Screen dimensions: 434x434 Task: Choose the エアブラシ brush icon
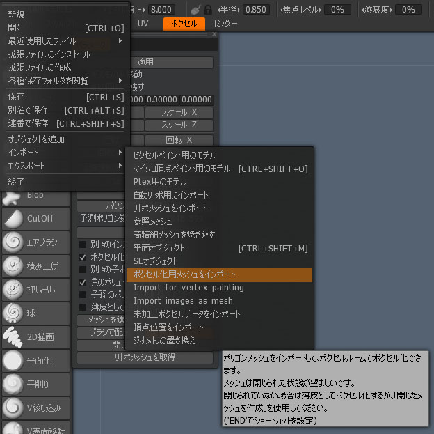click(13, 242)
